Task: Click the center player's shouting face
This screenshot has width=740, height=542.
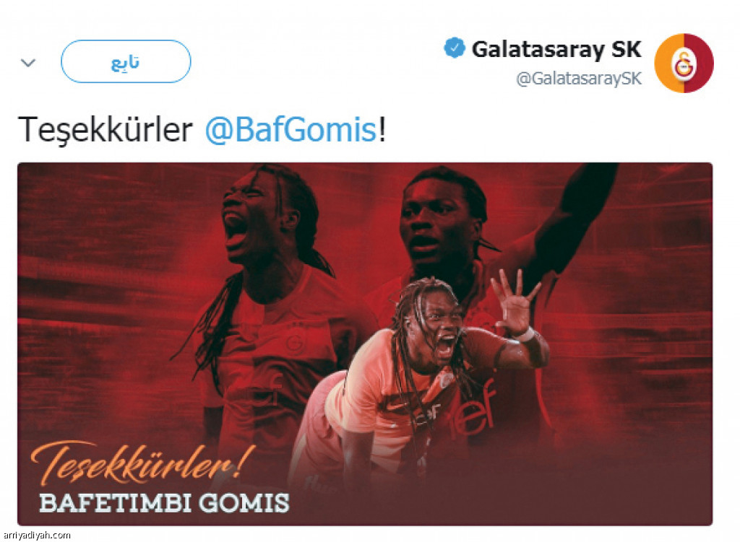Action: pyautogui.click(x=442, y=328)
